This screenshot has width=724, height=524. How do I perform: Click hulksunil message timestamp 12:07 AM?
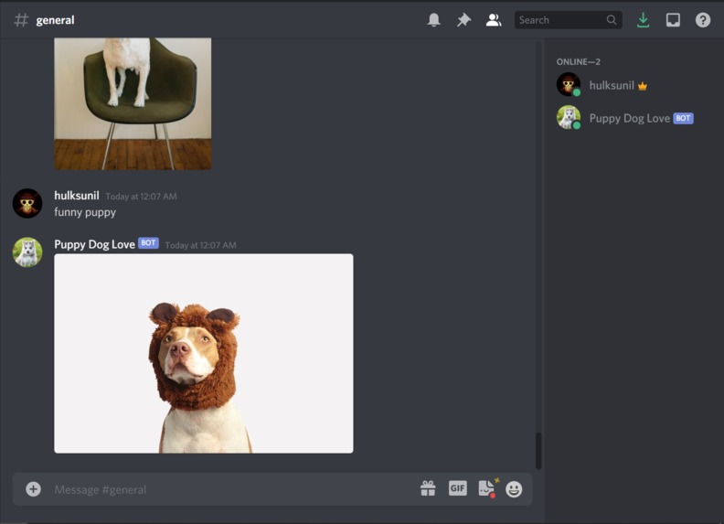tap(141, 197)
